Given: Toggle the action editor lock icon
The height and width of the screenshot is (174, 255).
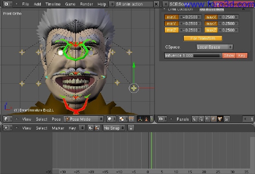Looking at the screenshot, I should 131,128.
